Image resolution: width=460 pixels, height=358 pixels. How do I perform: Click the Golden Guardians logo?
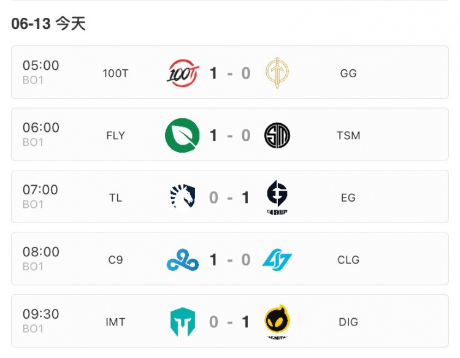click(277, 74)
